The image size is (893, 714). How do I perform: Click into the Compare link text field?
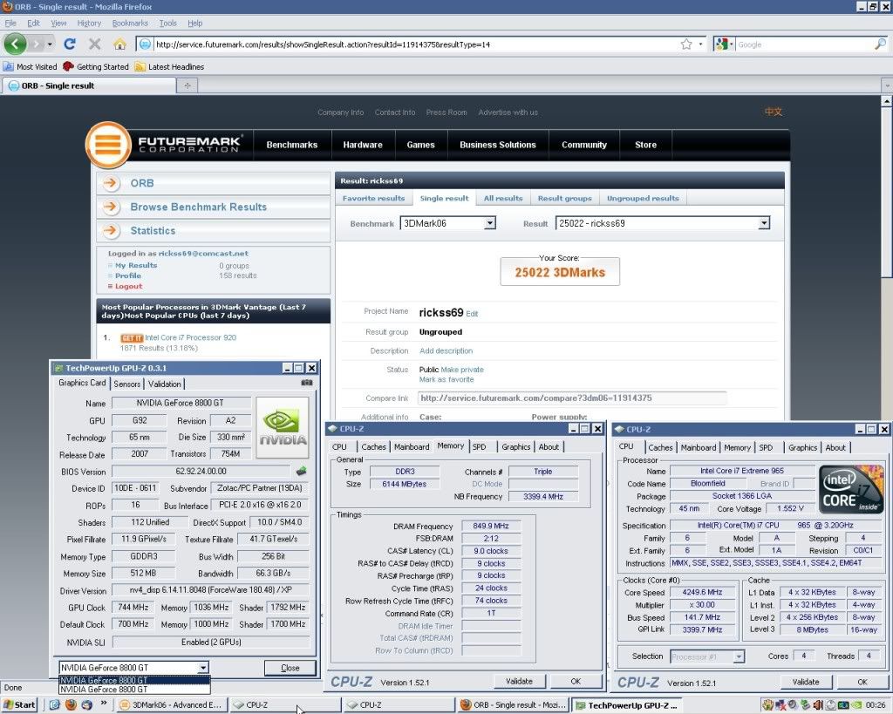click(571, 398)
